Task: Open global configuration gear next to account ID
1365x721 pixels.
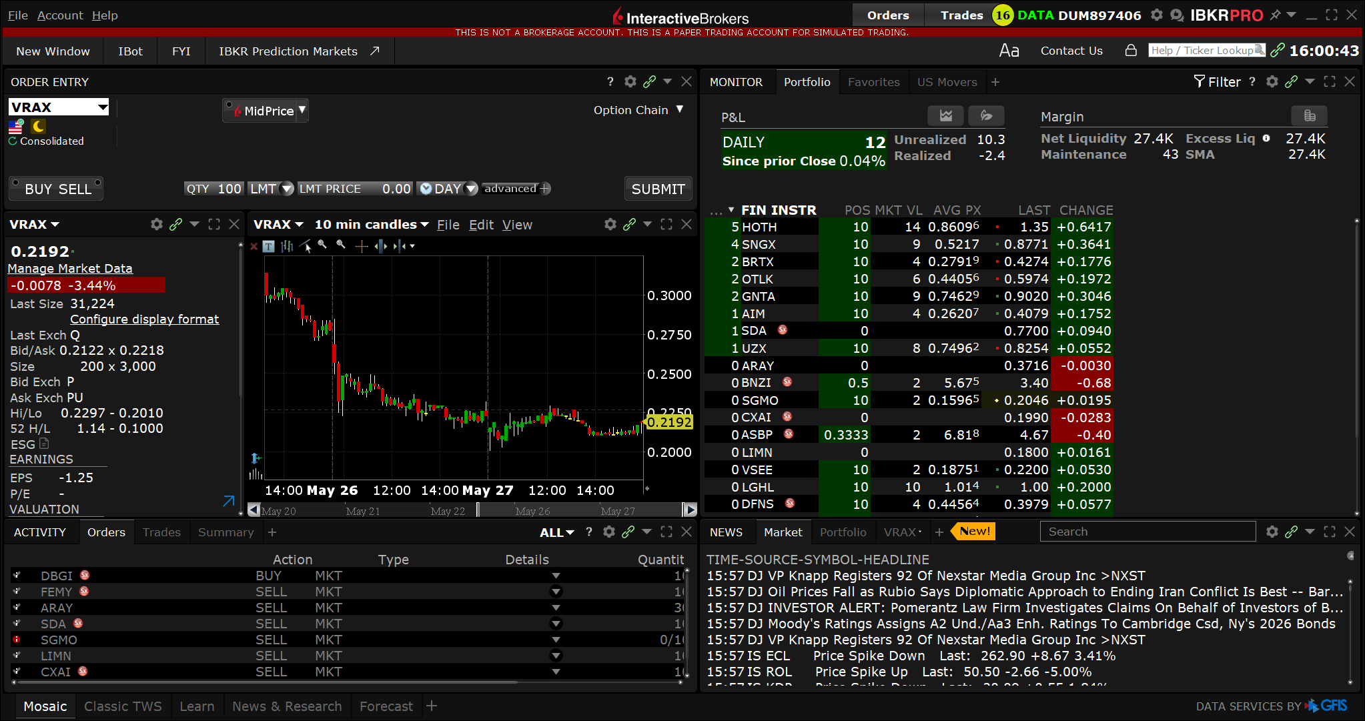Action: click(1157, 15)
